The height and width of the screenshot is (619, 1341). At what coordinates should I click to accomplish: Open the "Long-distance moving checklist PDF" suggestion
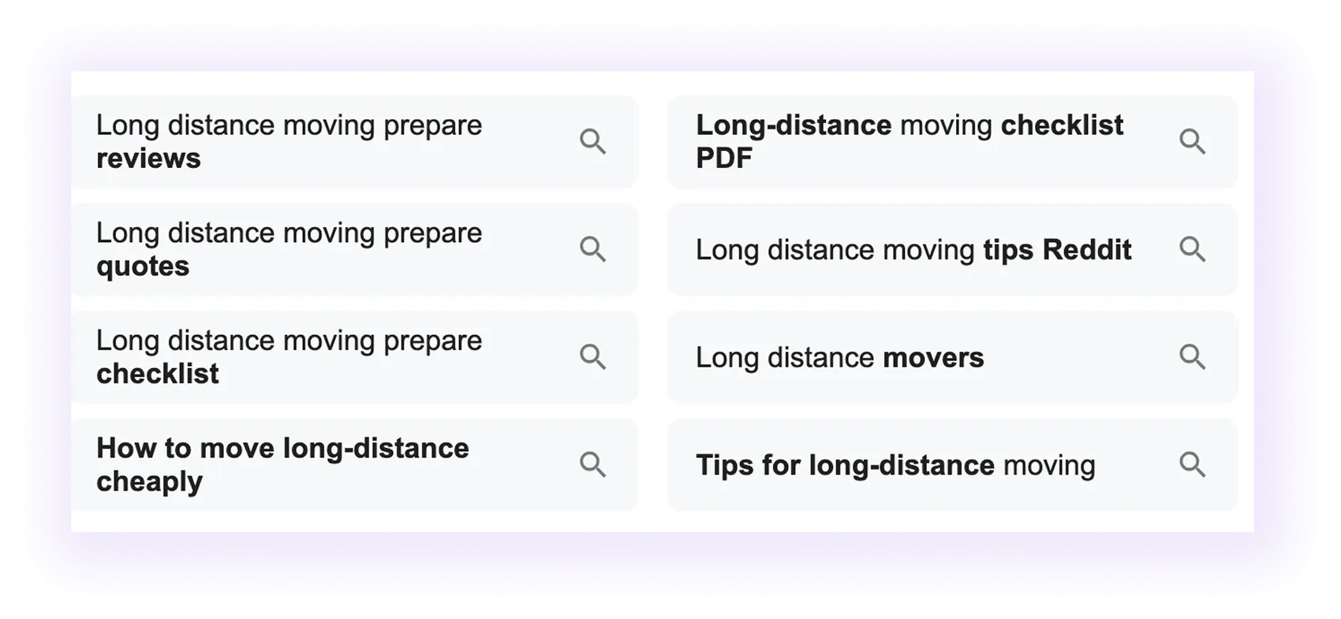(907, 142)
